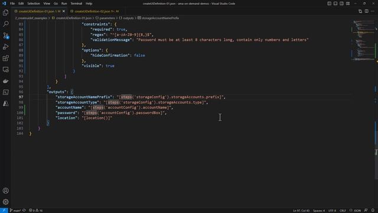The width and height of the screenshot is (378, 213).
Task: Open the Explorer view in activity bar
Action: [5, 12]
